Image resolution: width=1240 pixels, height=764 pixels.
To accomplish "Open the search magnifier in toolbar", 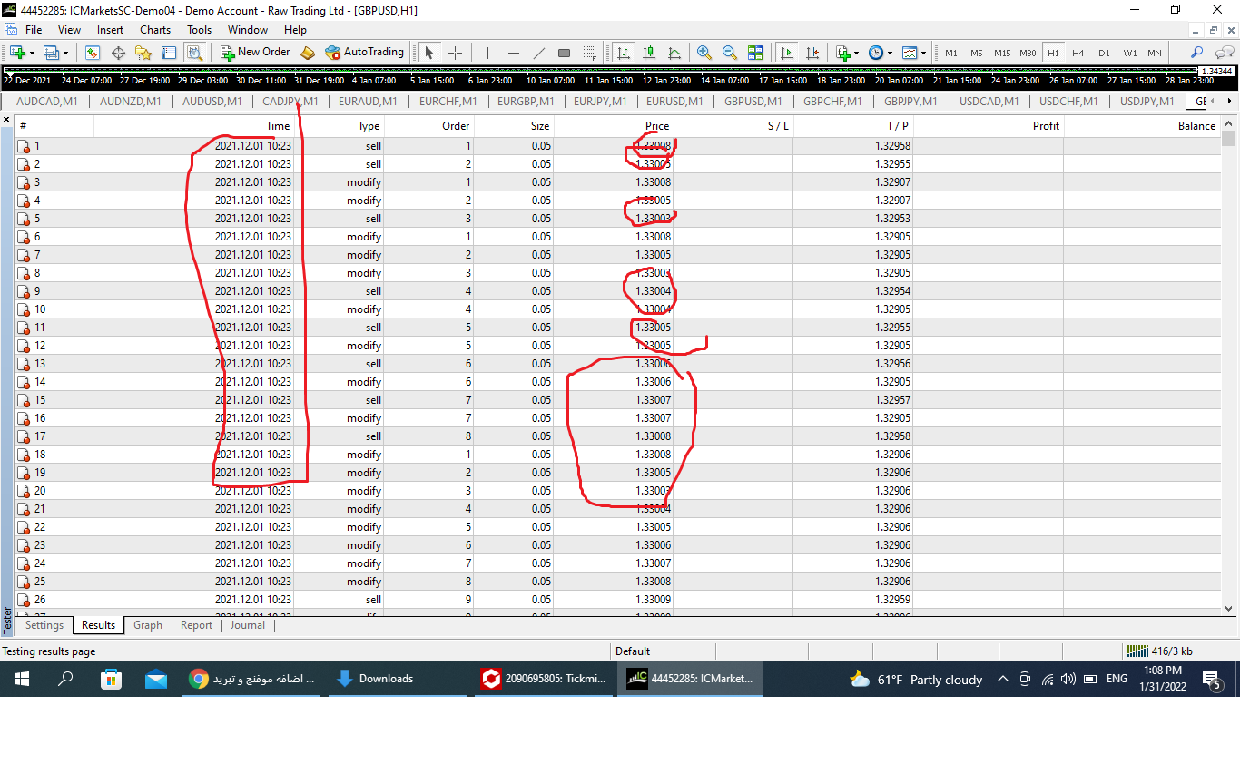I will [1196, 53].
